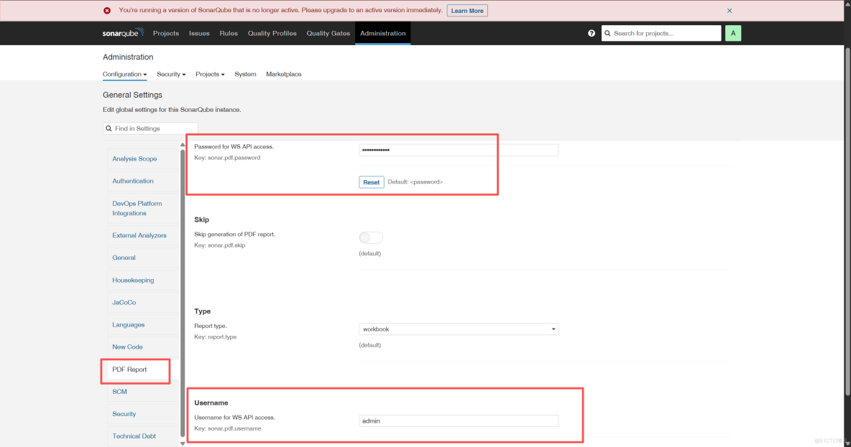Screen dimensions: 851x447
Task: Expand the Configuration dropdown menu
Action: pos(124,74)
